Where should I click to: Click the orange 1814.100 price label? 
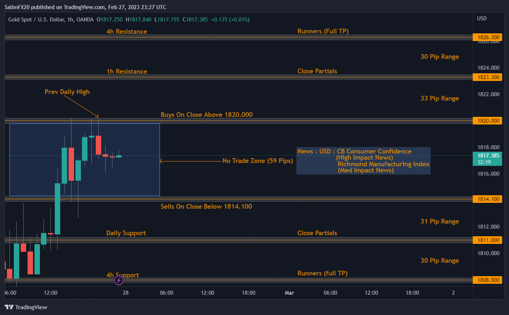tap(487, 199)
